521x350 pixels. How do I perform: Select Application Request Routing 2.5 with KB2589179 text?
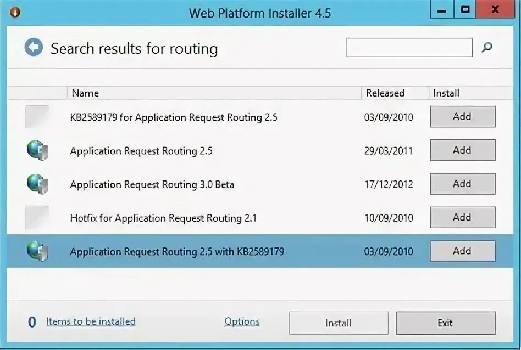click(x=177, y=251)
